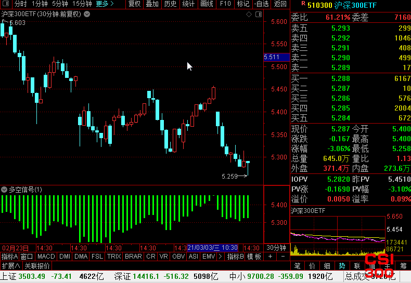Select the DMI indicator
Image resolution: width=411 pixels, height=283 pixels.
point(65,257)
